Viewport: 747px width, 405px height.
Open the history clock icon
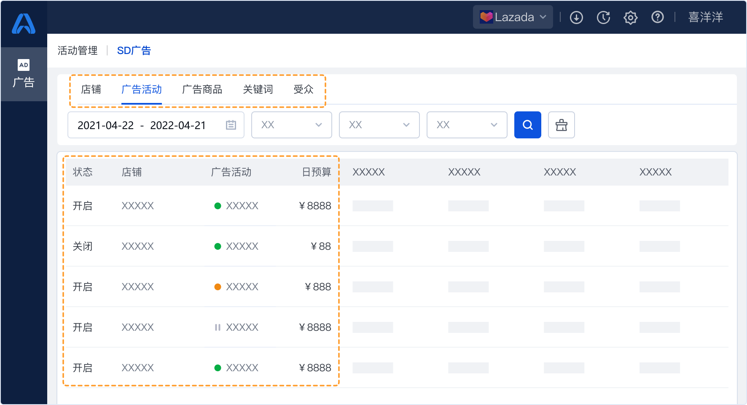pyautogui.click(x=603, y=17)
